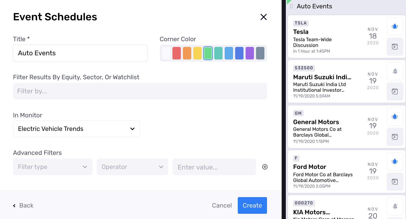The image size is (406, 219).
Task: Open Maruti Suzuki event in new window icon
Action: point(395,92)
